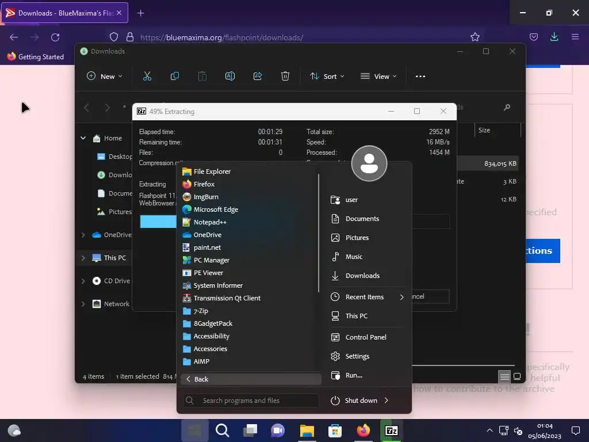The height and width of the screenshot is (442, 589).
Task: Click the search icon in Explorer window
Action: point(507,108)
